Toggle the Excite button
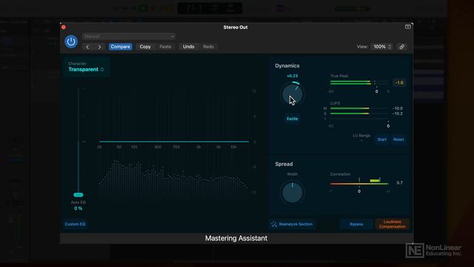This screenshot has height=267, width=474. pos(292,119)
